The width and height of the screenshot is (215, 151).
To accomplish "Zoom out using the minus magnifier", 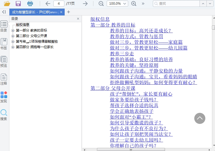I will click(101, 4).
